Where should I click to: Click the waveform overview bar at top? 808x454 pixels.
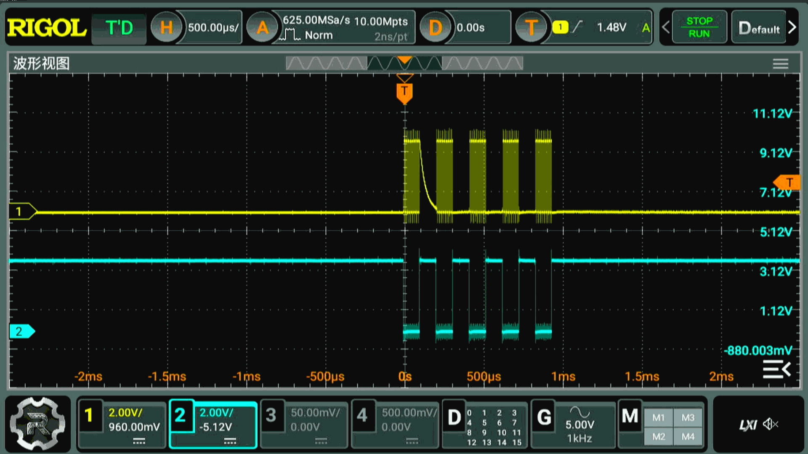point(404,63)
